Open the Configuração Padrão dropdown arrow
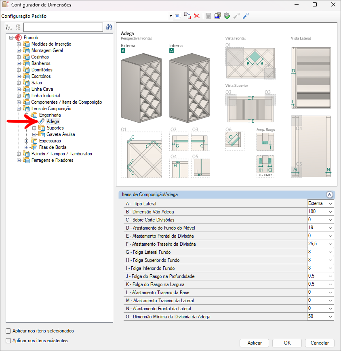The width and height of the screenshot is (341, 351). point(170,16)
